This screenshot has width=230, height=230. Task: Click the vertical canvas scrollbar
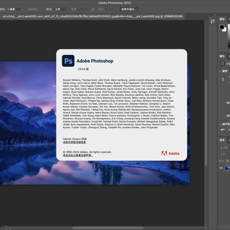point(206,123)
